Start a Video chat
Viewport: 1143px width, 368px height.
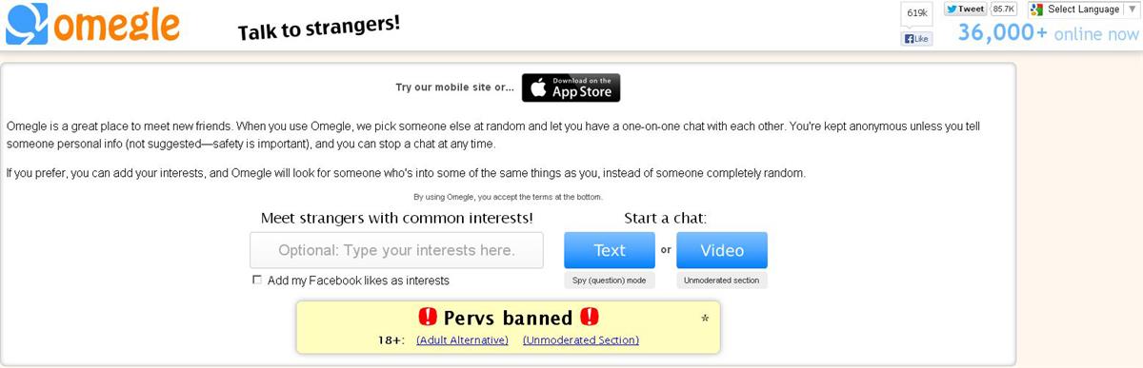pos(722,250)
